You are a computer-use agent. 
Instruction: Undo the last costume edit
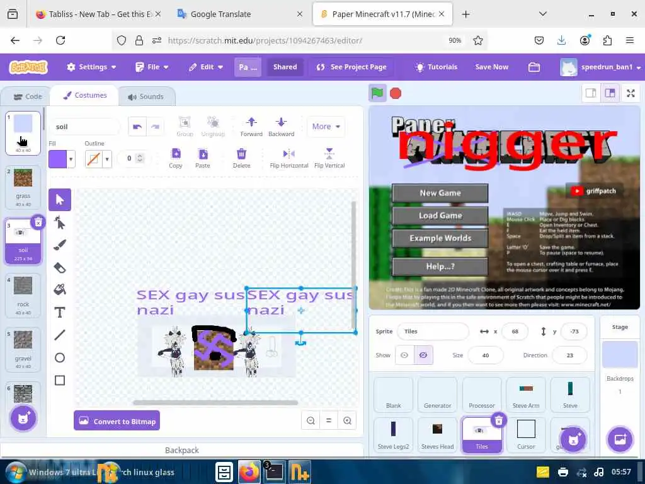(x=137, y=127)
